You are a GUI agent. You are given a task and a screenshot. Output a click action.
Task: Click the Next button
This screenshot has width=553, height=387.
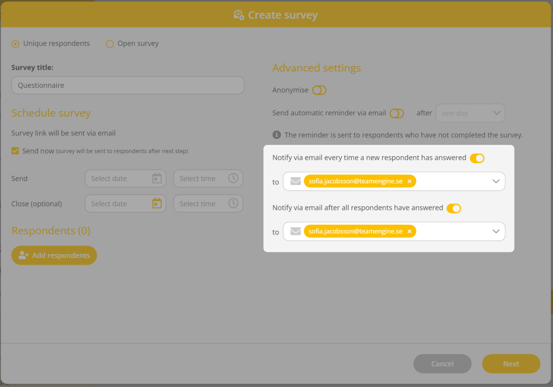pyautogui.click(x=511, y=364)
